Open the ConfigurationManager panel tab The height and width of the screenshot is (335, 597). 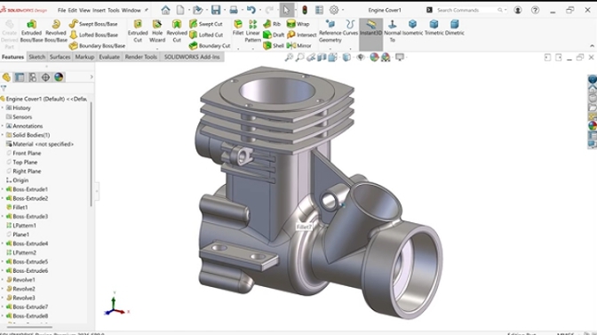pyautogui.click(x=33, y=77)
